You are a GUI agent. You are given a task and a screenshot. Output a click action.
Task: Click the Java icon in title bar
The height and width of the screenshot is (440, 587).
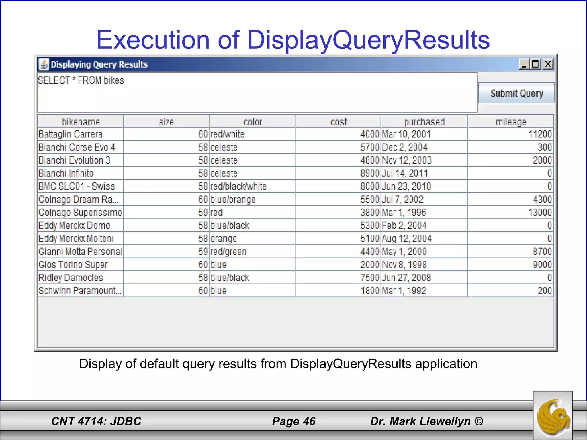click(x=44, y=64)
